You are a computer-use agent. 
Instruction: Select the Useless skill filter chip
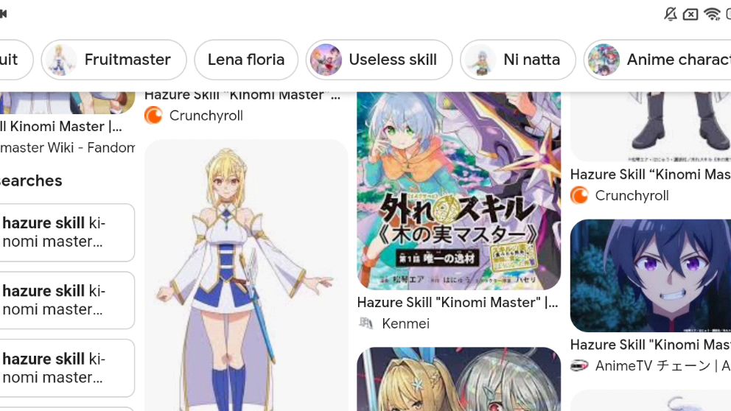(379, 60)
